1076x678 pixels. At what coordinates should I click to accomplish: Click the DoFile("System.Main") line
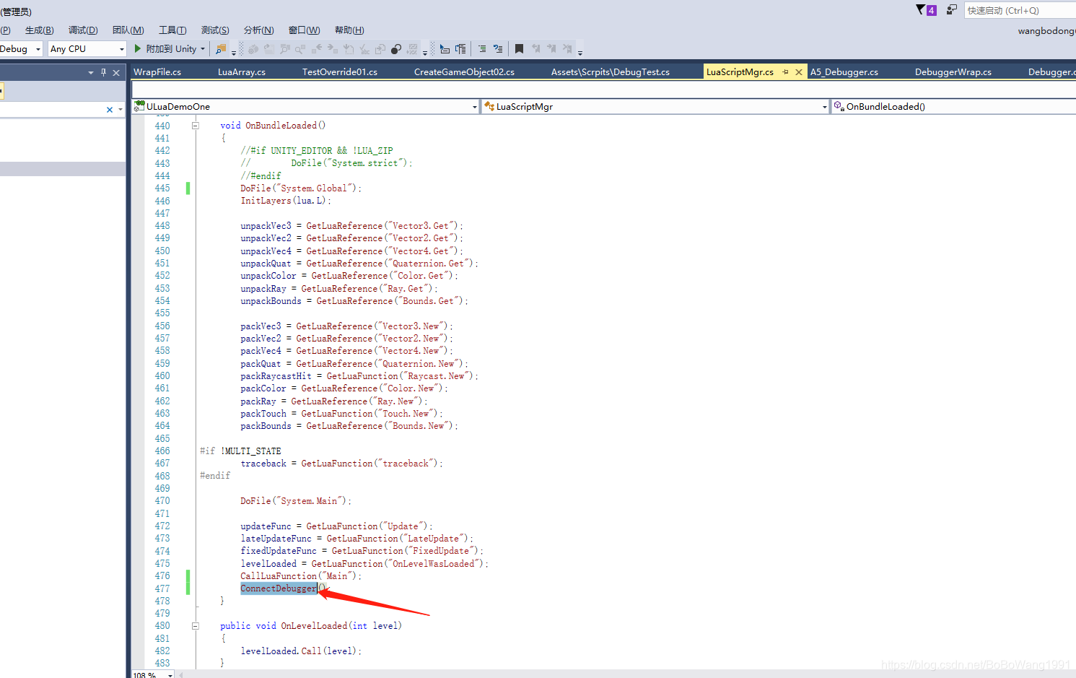pos(296,501)
